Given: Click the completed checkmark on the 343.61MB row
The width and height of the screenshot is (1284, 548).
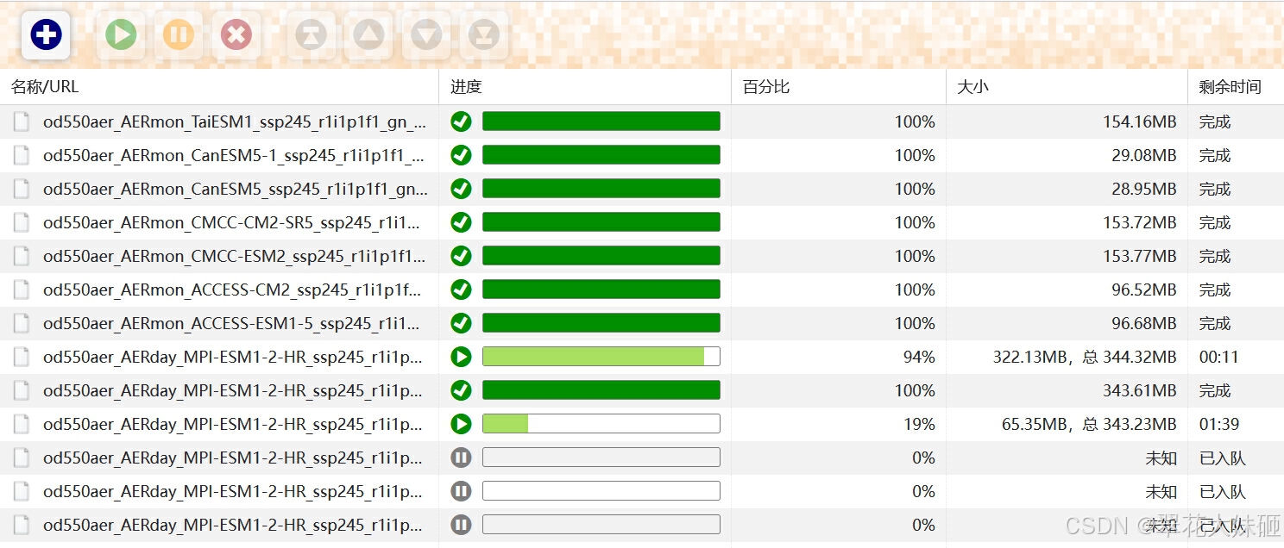Looking at the screenshot, I should coord(462,390).
